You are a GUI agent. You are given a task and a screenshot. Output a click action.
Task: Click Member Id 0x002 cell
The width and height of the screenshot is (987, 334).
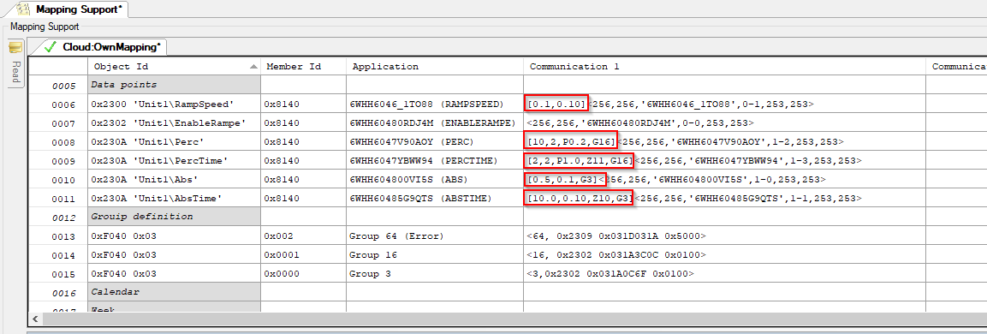(303, 236)
